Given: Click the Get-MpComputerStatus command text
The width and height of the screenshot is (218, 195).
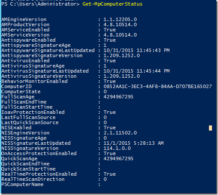Looking at the screenshot, I should [113, 4].
